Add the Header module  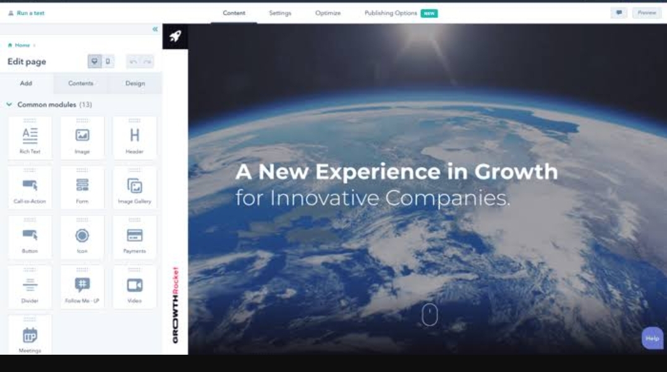(134, 138)
